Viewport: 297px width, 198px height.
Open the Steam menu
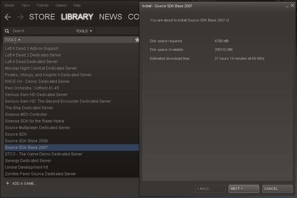point(9,5)
